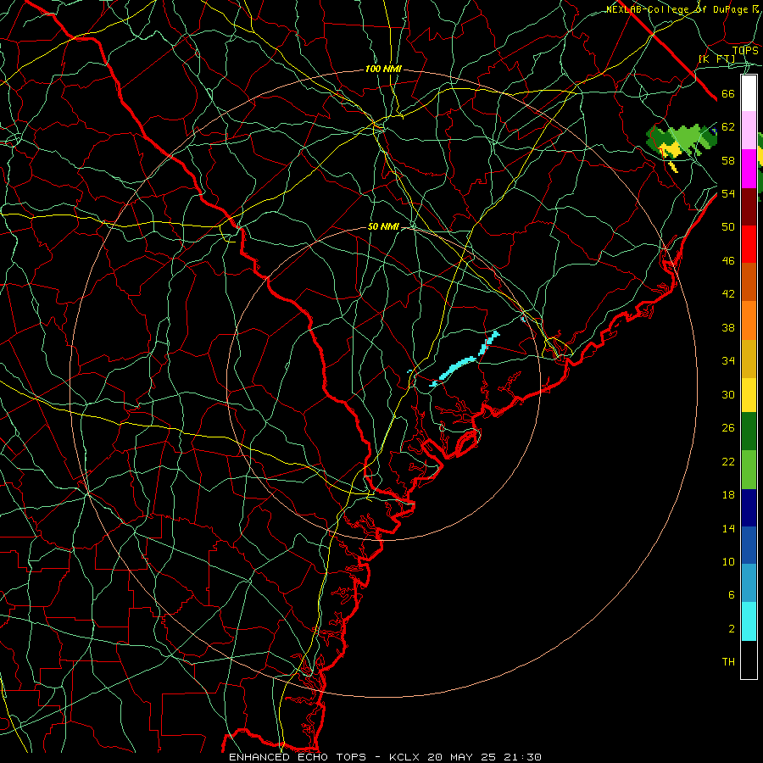This screenshot has width=763, height=763.
Task: Click the white swatch in the tops legend
Action: (x=749, y=93)
